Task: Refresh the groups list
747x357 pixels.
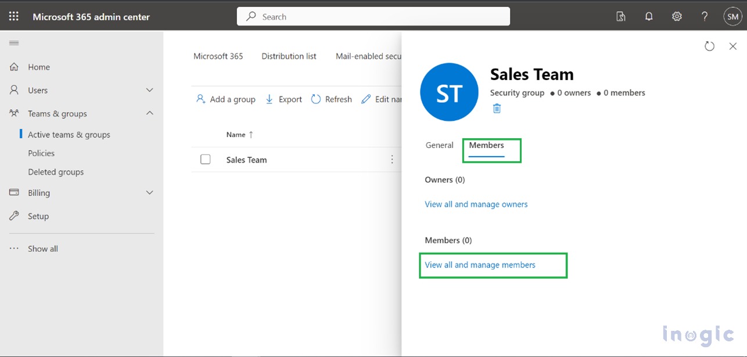Action: pos(331,99)
